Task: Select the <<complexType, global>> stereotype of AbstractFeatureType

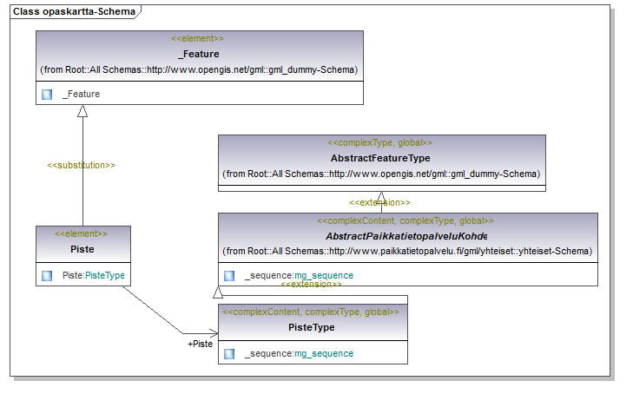Action: (379, 142)
